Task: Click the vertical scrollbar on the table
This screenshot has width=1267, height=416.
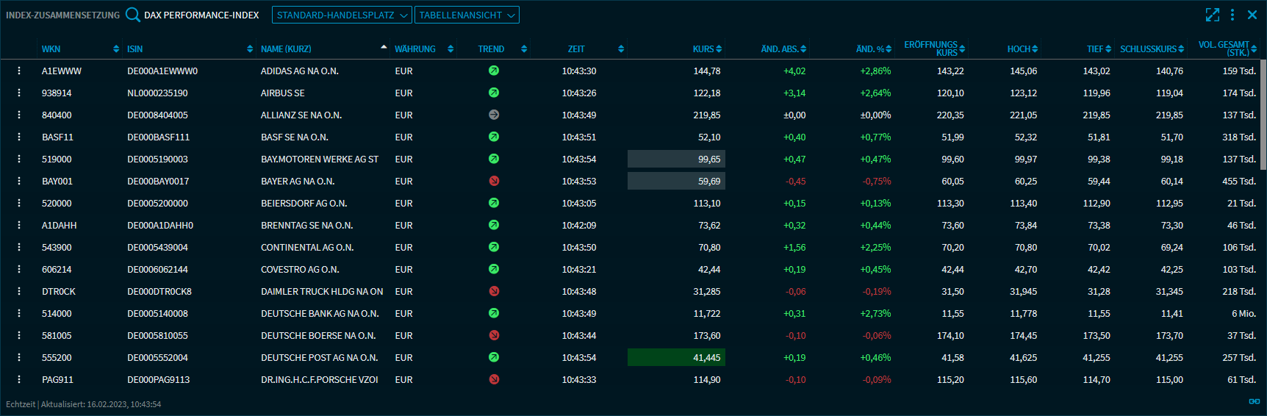Action: tap(1263, 114)
